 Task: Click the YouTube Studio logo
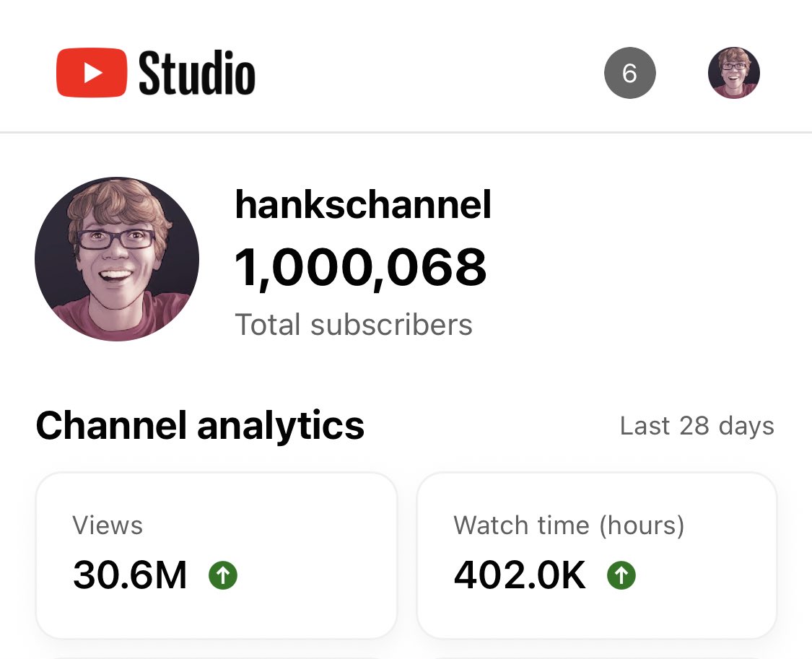[x=155, y=71]
